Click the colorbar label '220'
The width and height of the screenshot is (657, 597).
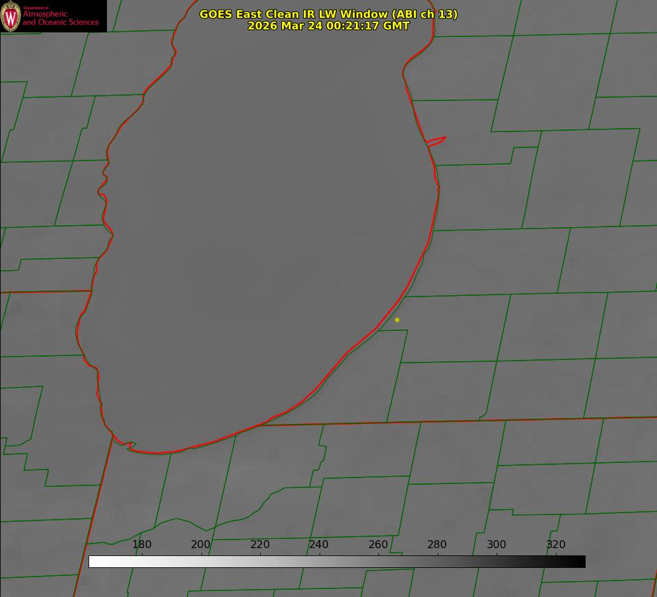[x=259, y=544]
